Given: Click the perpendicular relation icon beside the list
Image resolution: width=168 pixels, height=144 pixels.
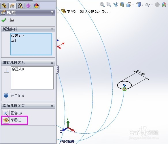Looking at the screenshot, I should point(7,70).
